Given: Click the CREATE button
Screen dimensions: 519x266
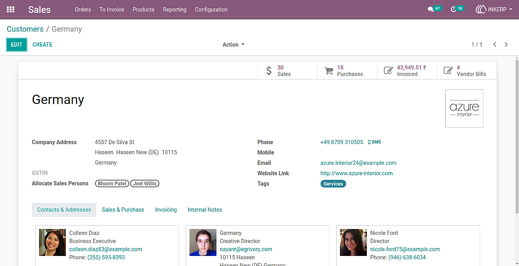Looking at the screenshot, I should click(x=42, y=45).
